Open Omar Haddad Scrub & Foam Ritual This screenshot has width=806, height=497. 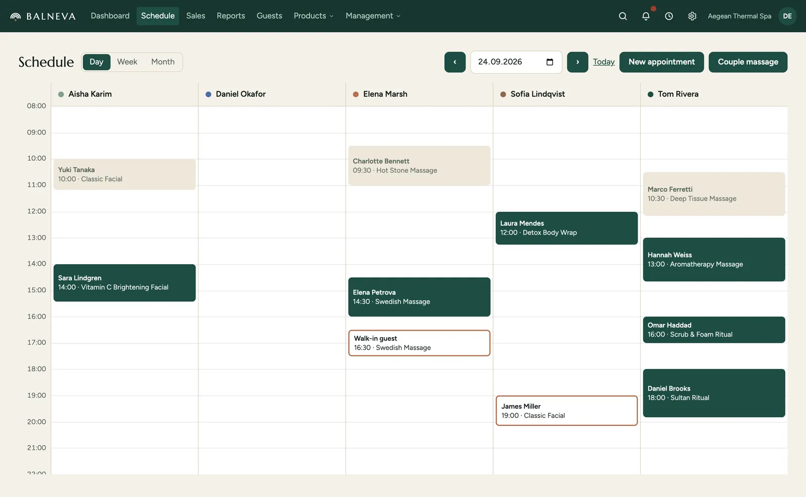[714, 330]
